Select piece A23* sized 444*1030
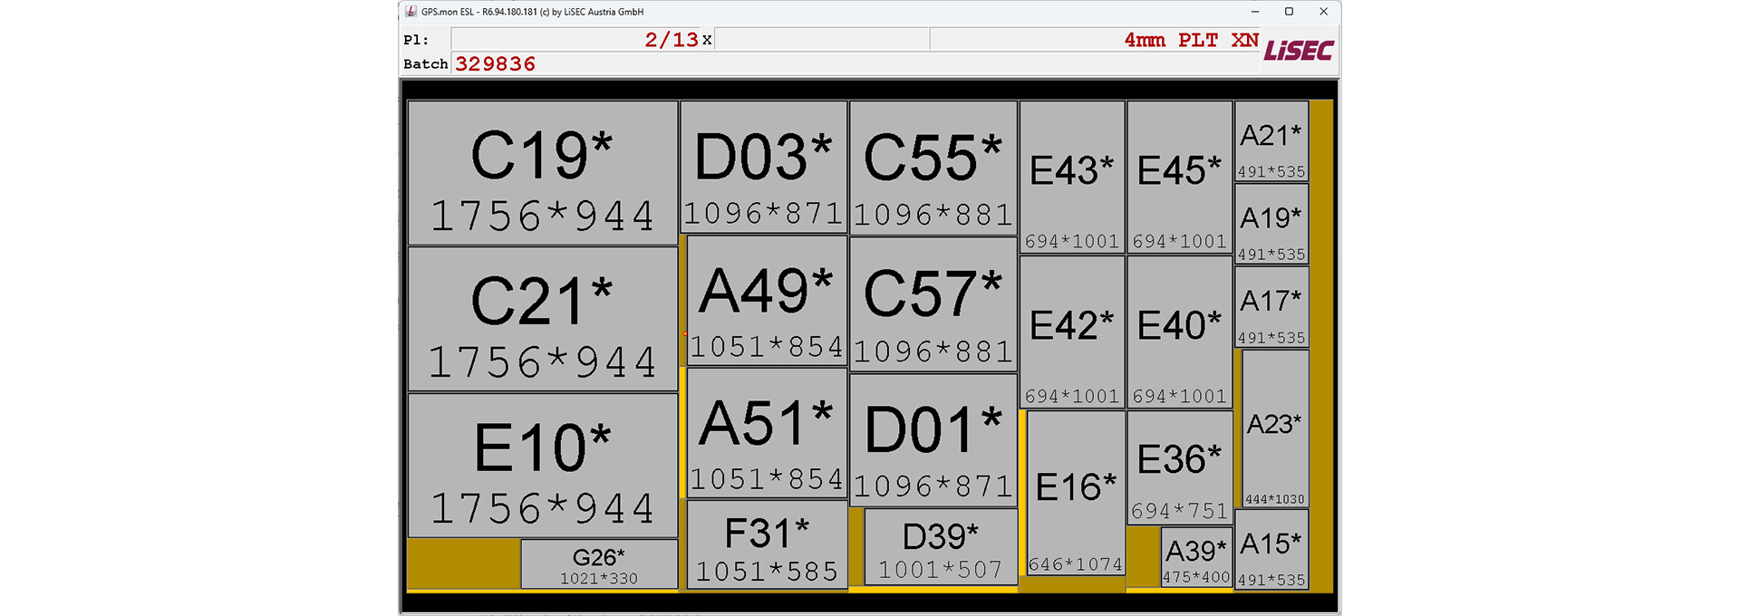Viewport: 1740px width, 616px height. [1275, 428]
